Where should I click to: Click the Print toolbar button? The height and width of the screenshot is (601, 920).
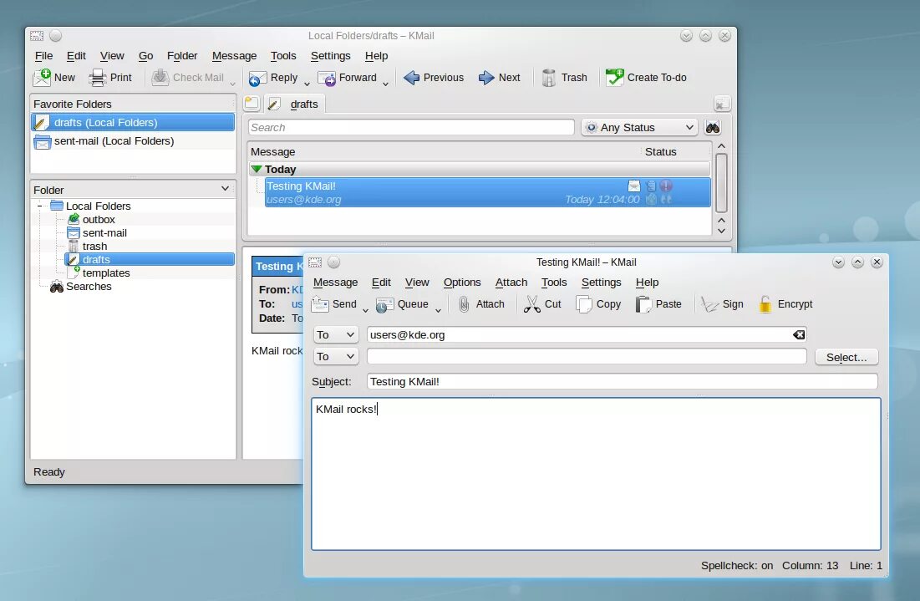pyautogui.click(x=110, y=78)
